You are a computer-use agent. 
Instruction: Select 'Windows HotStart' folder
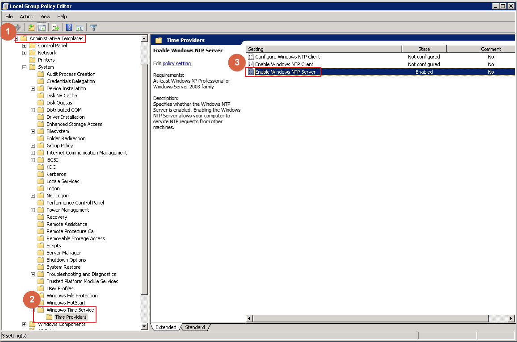[66, 303]
